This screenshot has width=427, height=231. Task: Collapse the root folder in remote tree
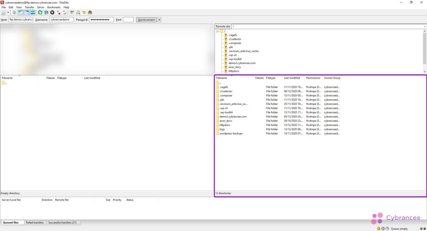(x=218, y=31)
